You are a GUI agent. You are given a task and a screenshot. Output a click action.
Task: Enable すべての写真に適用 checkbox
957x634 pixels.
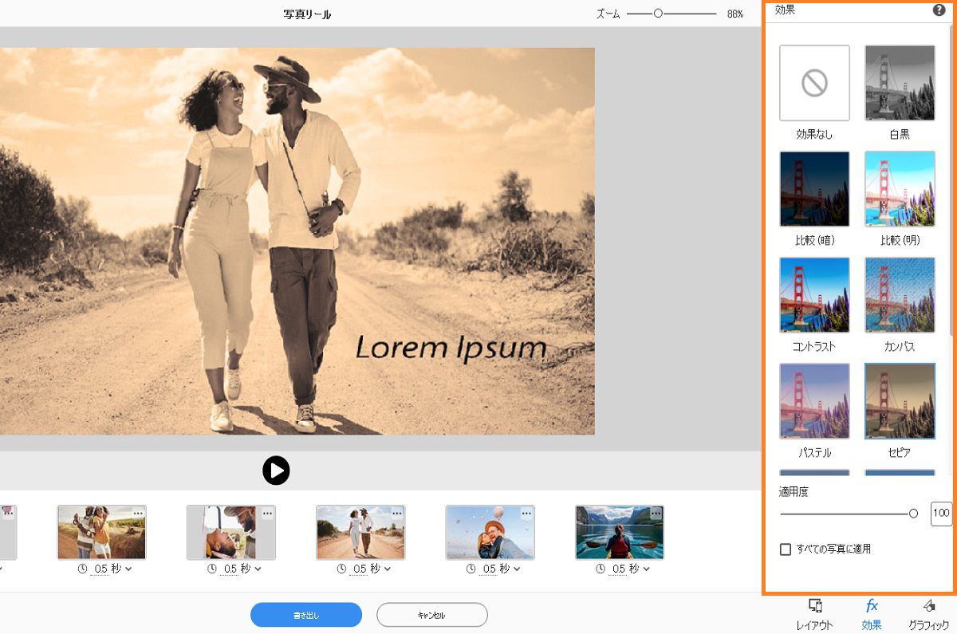tap(786, 549)
